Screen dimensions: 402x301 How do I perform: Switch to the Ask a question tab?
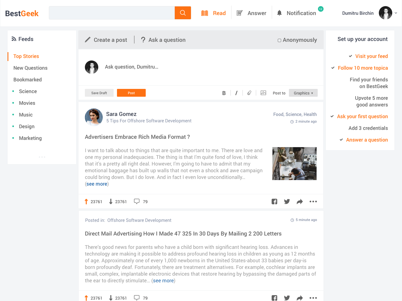coord(163,40)
